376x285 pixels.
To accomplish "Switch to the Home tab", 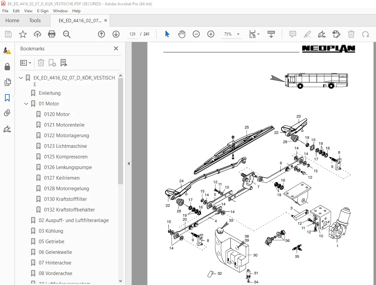I will pos(12,20).
